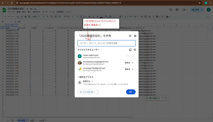
Task: Toggle bold formatting
Action: click(89, 17)
